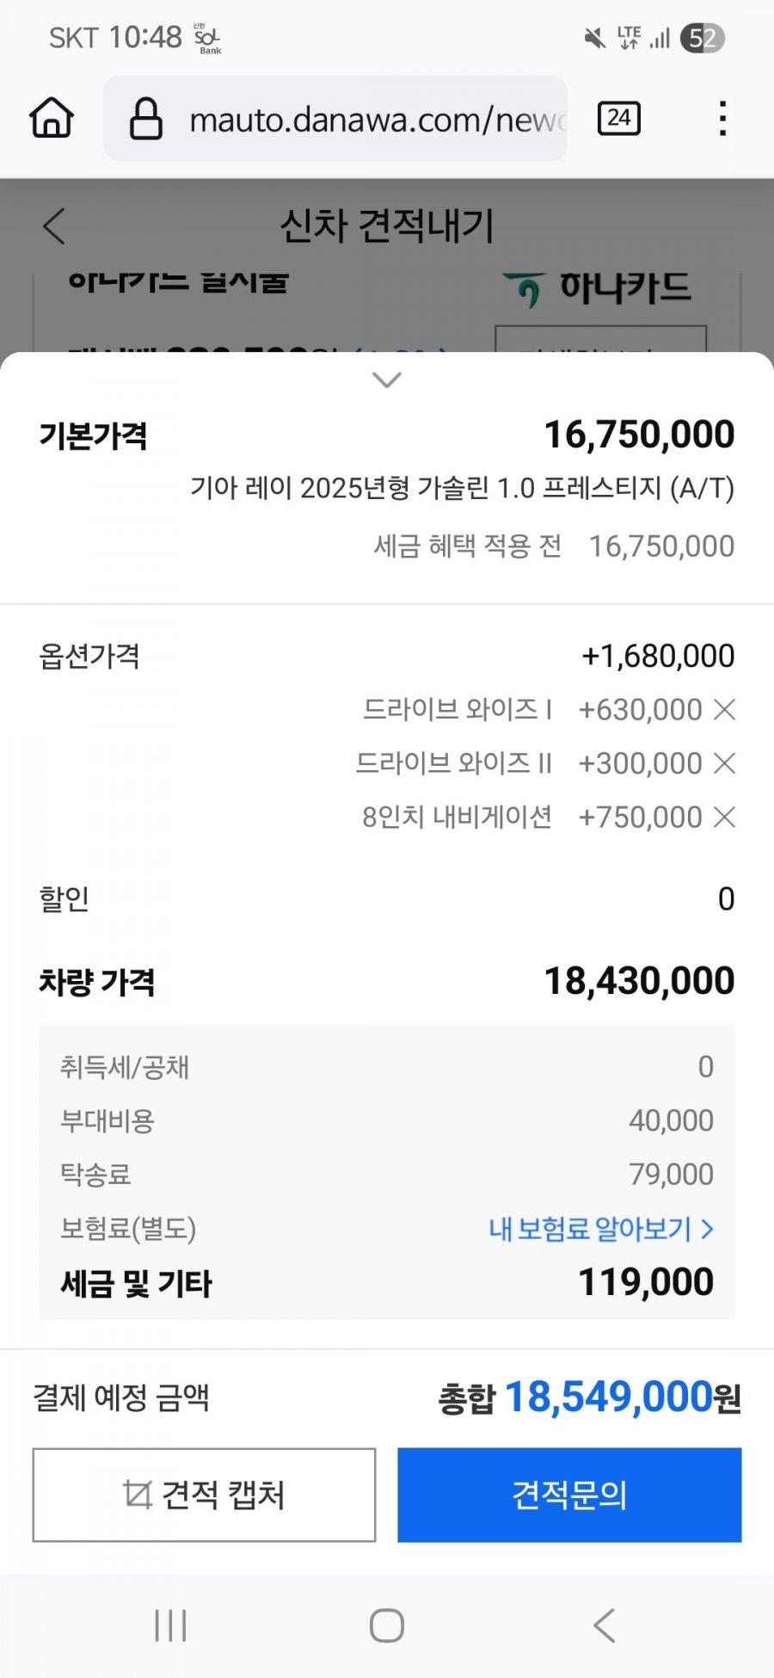Remove 드라이브 와이즈 I option
Image resolution: width=774 pixels, height=1678 pixels.
pyautogui.click(x=725, y=710)
